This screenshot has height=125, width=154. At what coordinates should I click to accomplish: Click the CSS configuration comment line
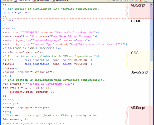tap(50, 56)
